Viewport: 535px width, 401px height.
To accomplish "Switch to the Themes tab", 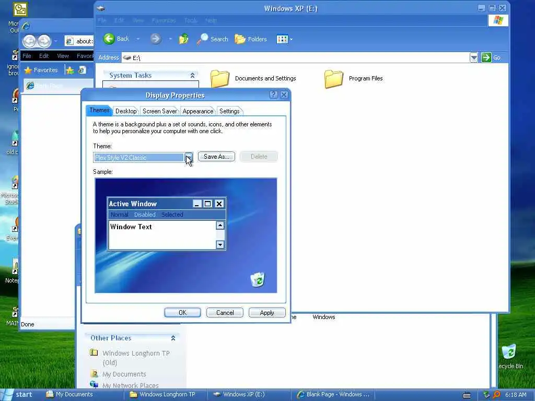I will (99, 110).
